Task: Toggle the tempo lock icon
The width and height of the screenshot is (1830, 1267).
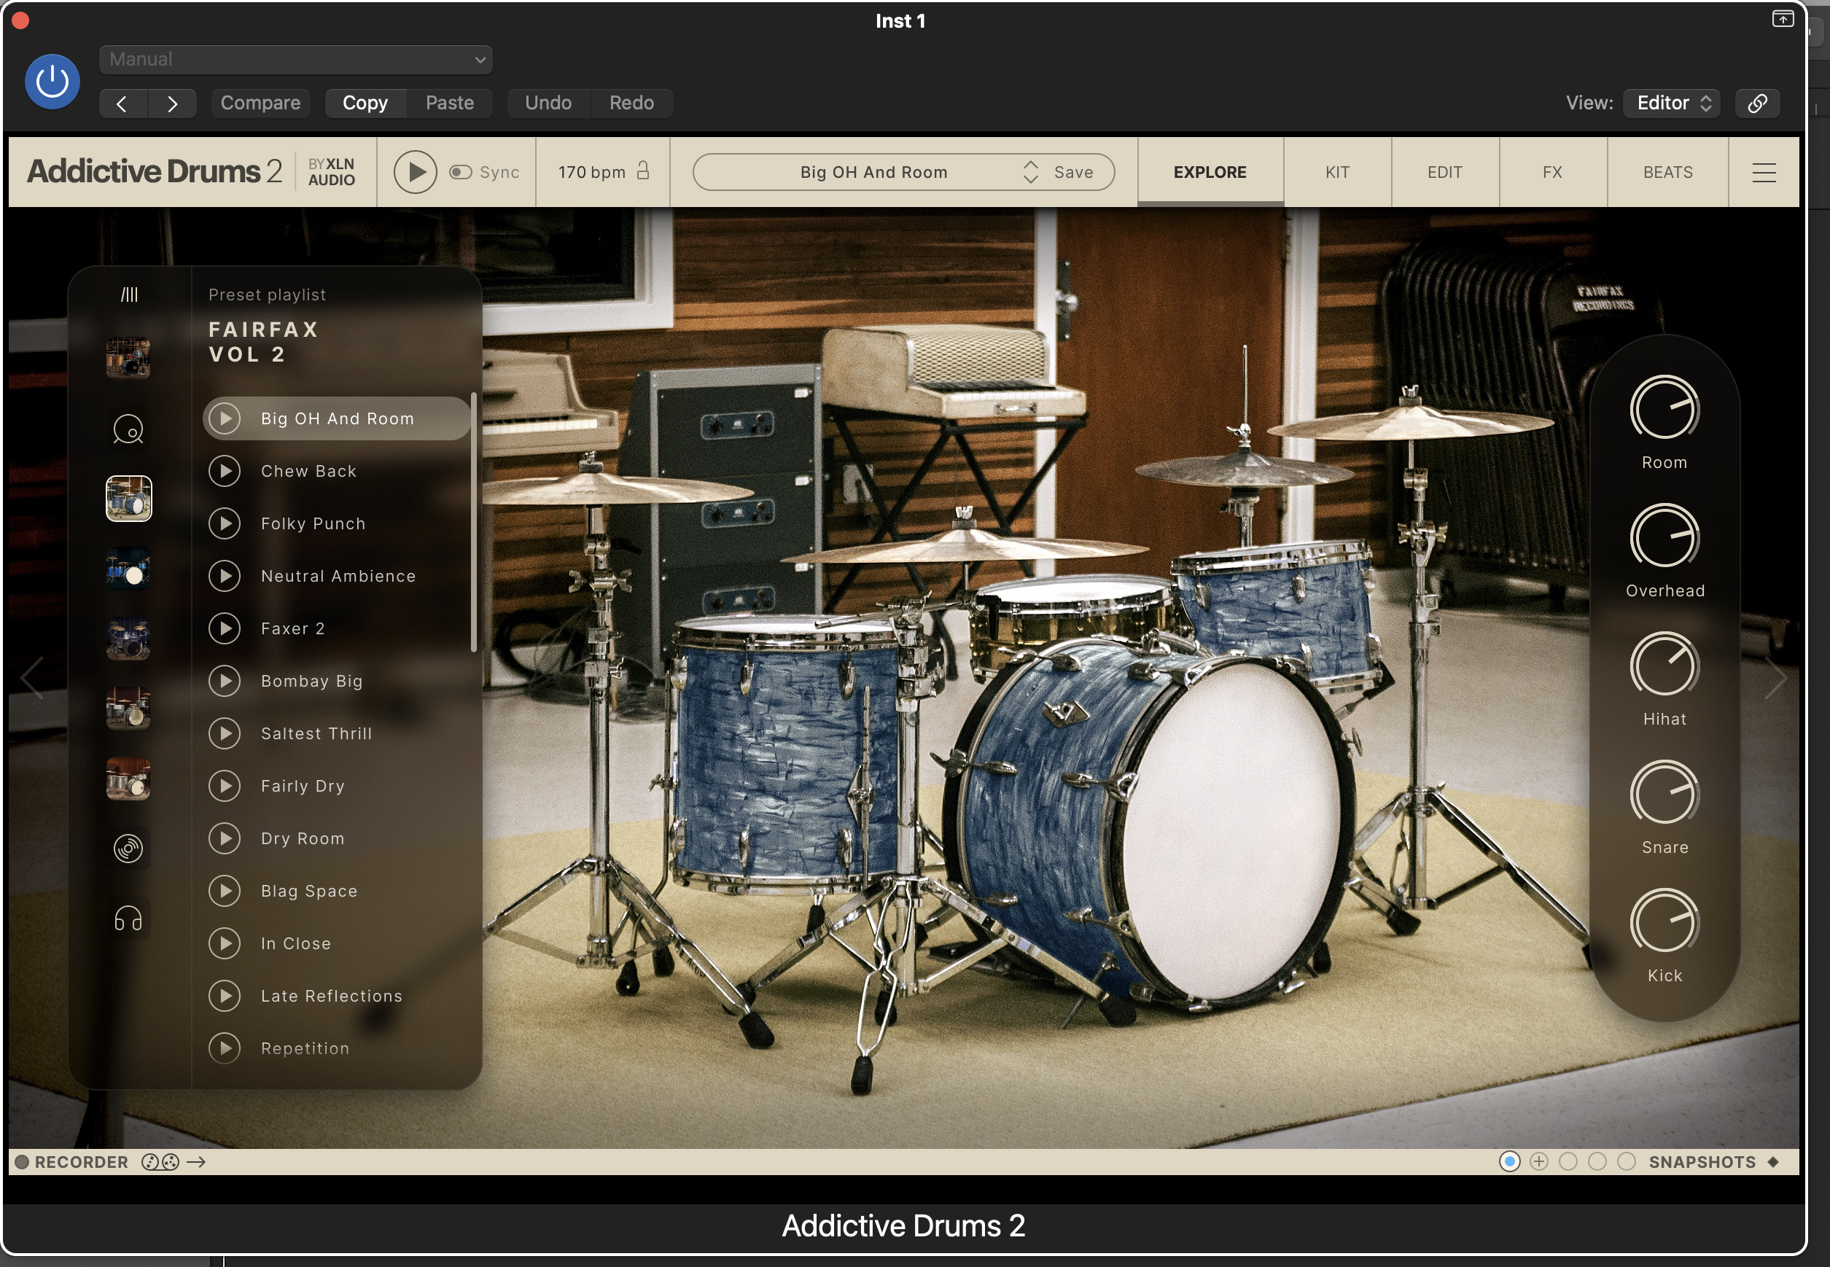Action: pyautogui.click(x=643, y=171)
